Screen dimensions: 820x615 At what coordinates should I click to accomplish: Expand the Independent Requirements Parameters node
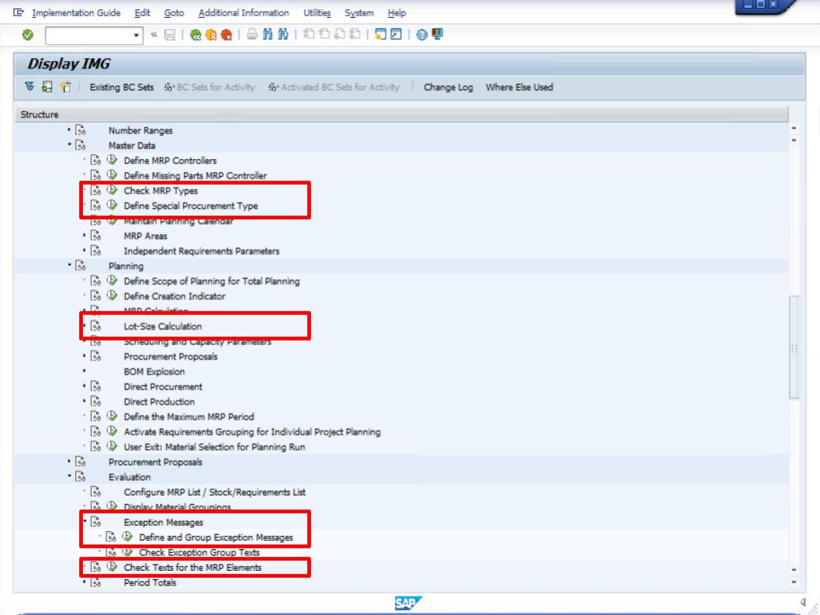pos(85,250)
